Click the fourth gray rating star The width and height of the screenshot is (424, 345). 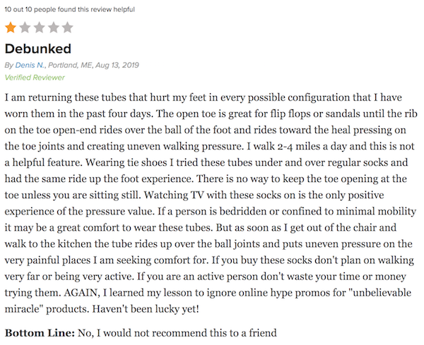[53, 28]
